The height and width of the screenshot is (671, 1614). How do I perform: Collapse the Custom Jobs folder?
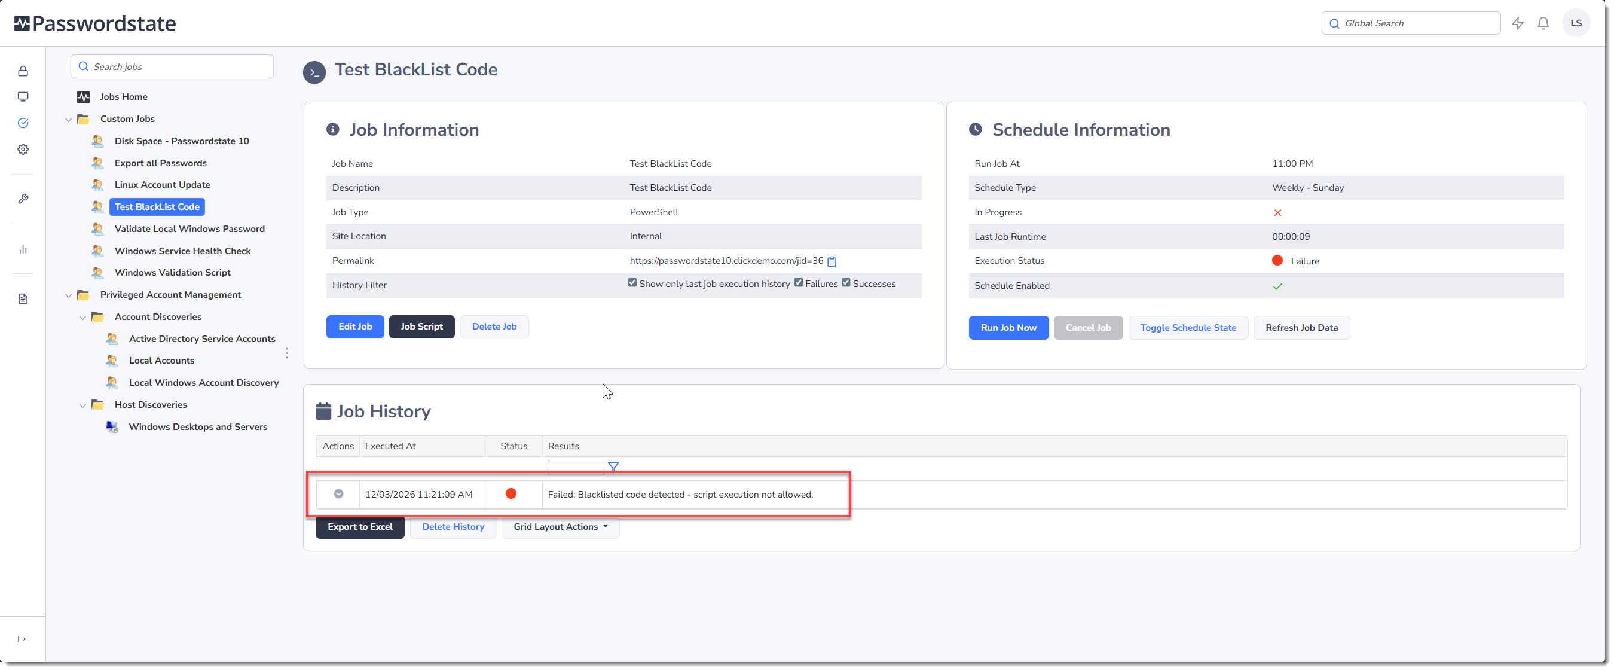(x=68, y=120)
